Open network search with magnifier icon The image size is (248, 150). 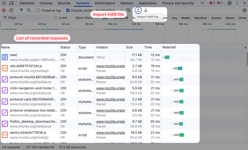pos(29,11)
